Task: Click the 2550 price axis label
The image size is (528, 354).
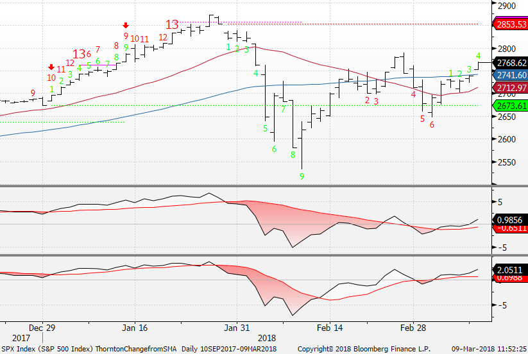Action: point(507,162)
